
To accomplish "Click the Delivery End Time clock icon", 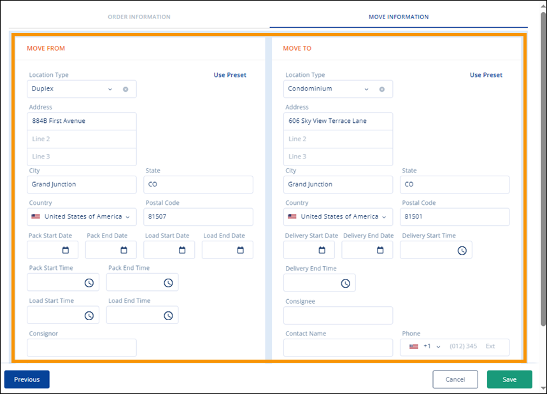I will click(x=345, y=283).
